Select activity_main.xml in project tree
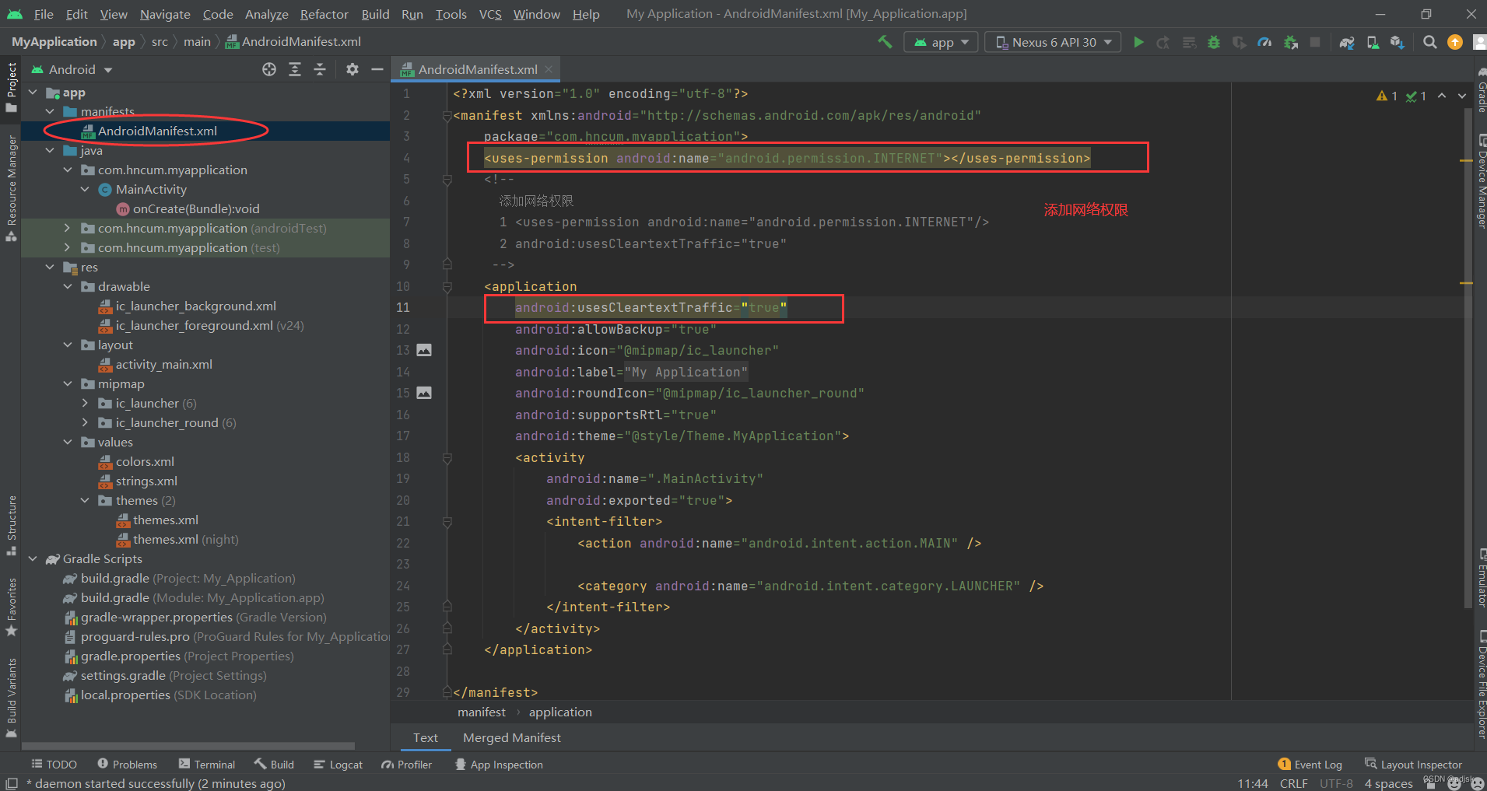Image resolution: width=1487 pixels, height=791 pixels. tap(155, 364)
